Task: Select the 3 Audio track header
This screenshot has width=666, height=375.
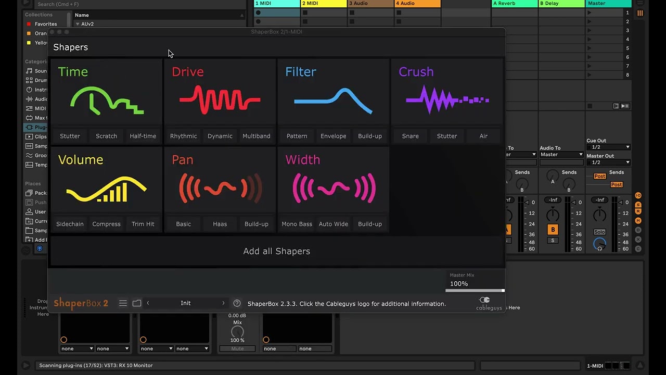Action: (x=370, y=4)
